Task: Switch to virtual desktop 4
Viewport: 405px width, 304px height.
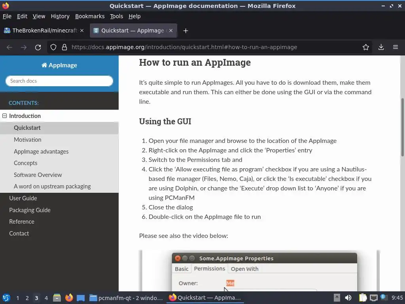Action: (46, 298)
